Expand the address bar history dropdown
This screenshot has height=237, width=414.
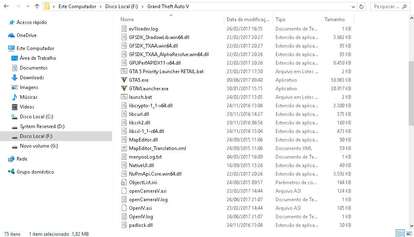353,7
